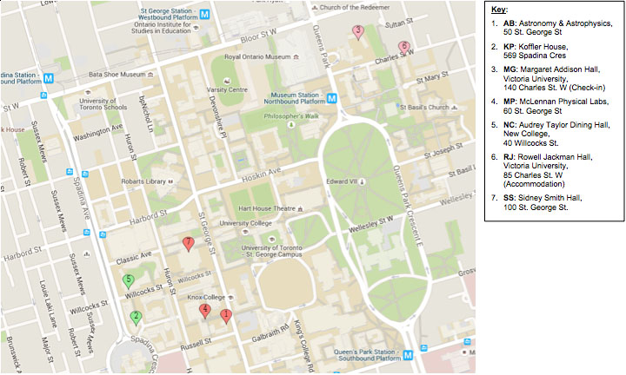
Task: Select the 'Major St' street label
Action: click(47, 350)
